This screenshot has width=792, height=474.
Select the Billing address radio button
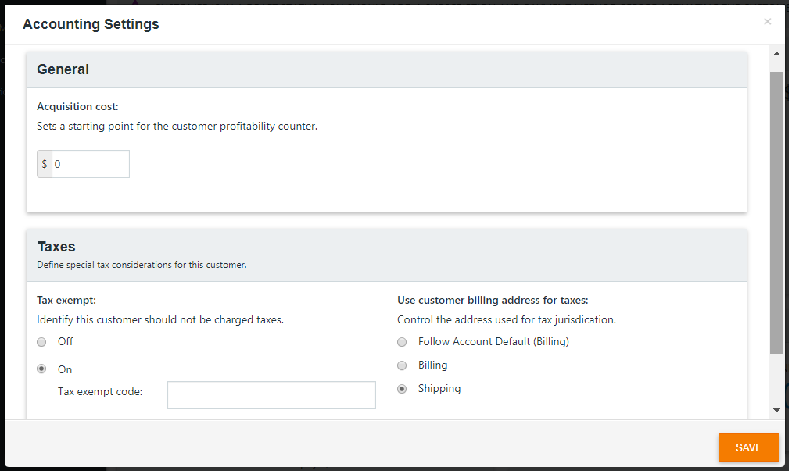click(x=402, y=365)
